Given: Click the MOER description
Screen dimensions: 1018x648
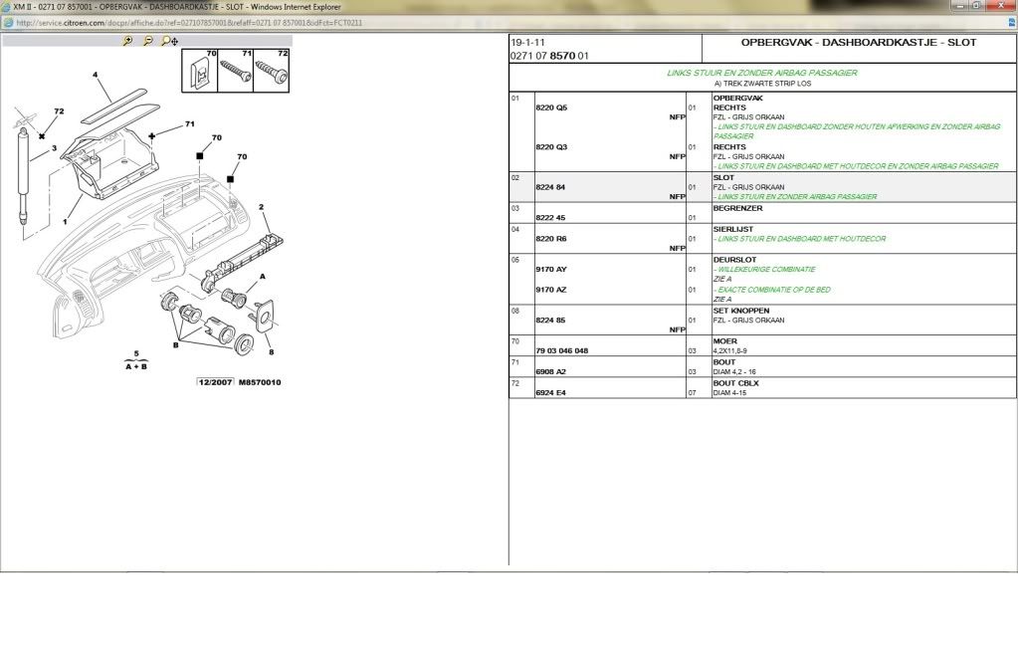Looking at the screenshot, I should click(724, 340).
